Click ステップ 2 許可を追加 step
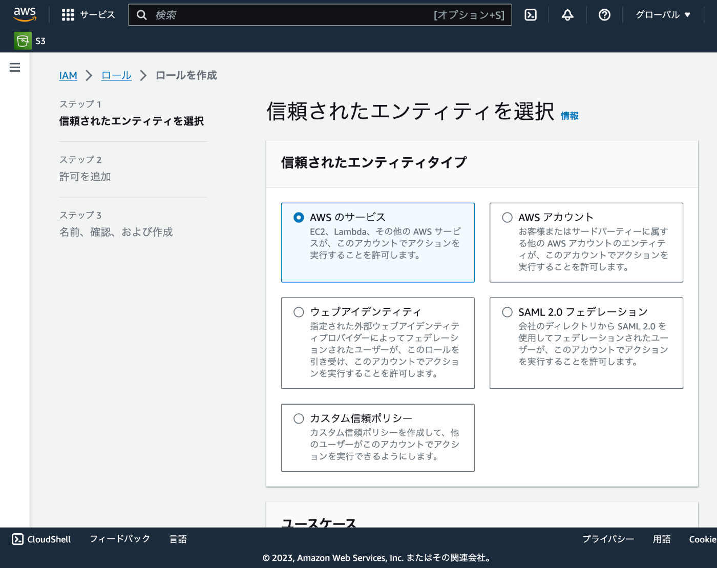Viewport: 717px width, 568px height. tap(85, 169)
